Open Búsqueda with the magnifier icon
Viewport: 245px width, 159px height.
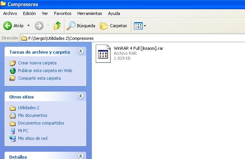click(71, 26)
